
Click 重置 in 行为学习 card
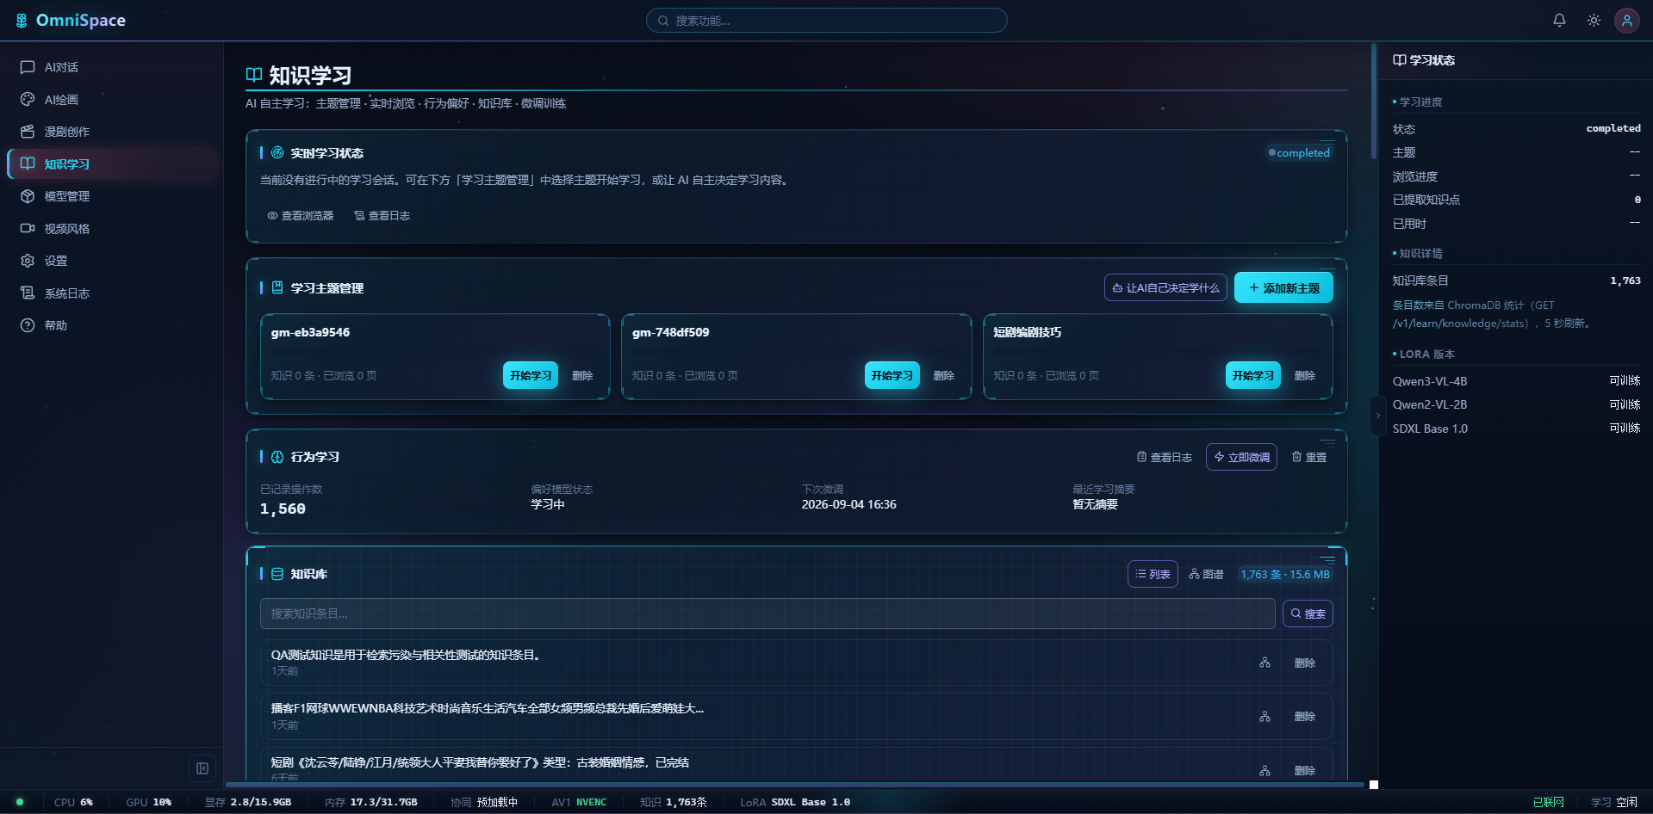pyautogui.click(x=1309, y=458)
